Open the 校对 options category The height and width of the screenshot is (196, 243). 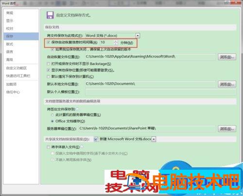10,29
